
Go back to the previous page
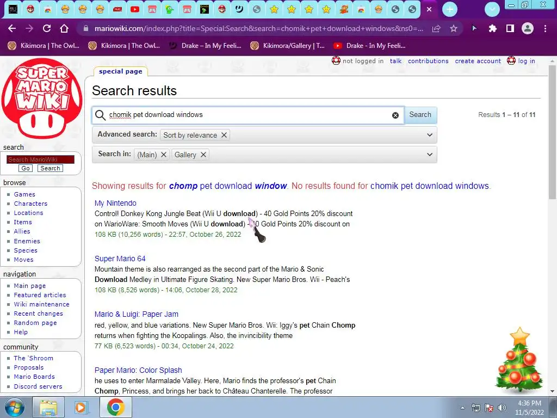[x=12, y=28]
